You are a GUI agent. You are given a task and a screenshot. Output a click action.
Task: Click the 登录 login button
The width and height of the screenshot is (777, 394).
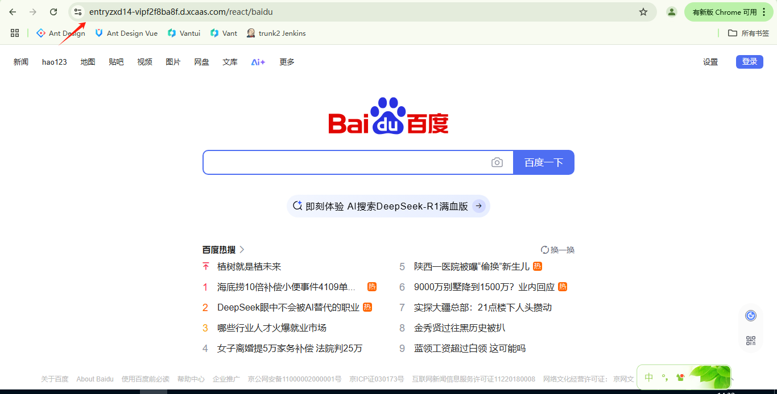[750, 62]
